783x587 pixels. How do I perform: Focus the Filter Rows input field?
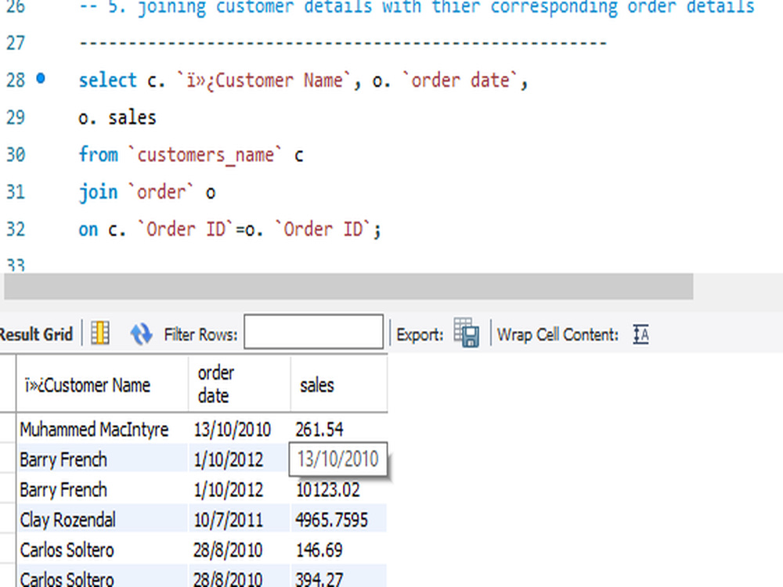(x=314, y=331)
